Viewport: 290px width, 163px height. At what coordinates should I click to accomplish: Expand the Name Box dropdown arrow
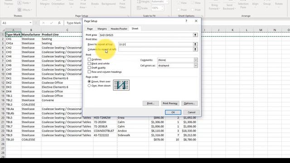30,23
